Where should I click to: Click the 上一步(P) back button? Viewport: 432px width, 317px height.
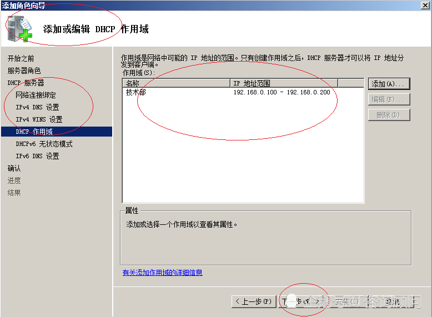(x=253, y=302)
